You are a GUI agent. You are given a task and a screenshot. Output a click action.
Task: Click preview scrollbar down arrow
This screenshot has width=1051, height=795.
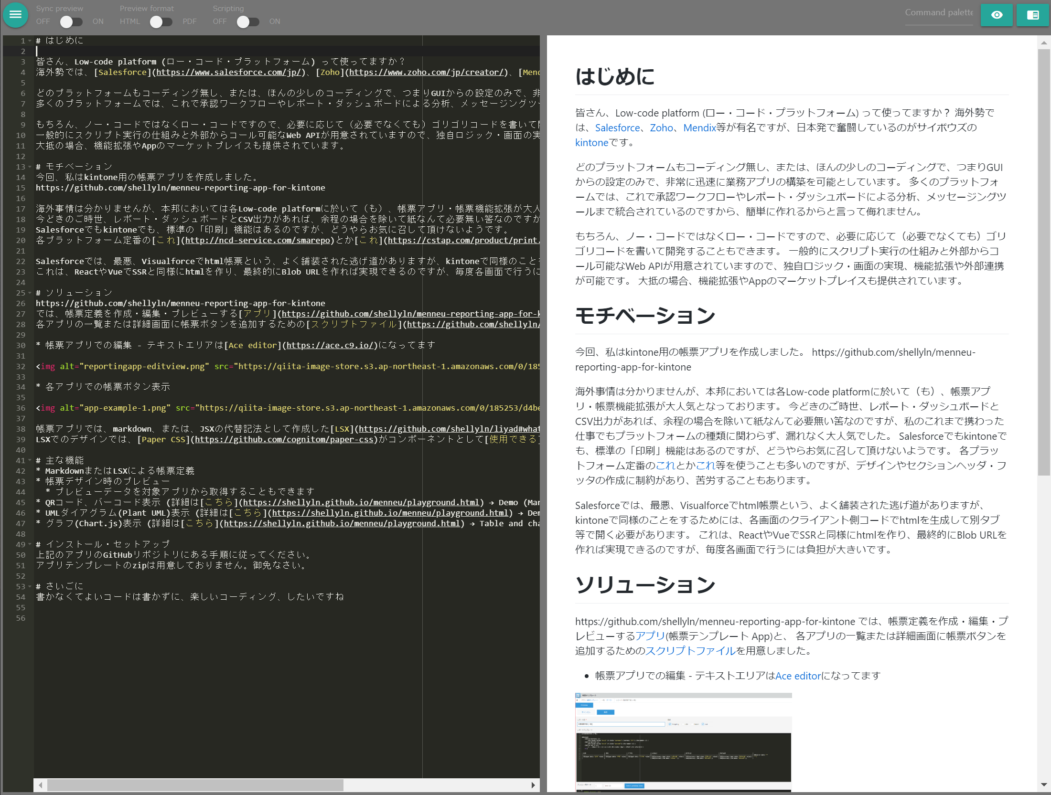(1044, 784)
